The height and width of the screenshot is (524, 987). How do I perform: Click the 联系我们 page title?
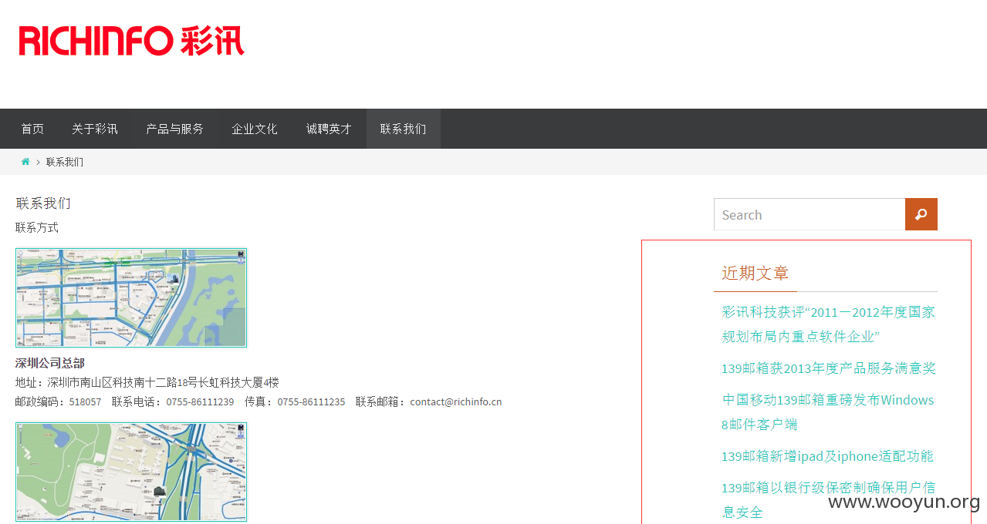click(x=43, y=203)
